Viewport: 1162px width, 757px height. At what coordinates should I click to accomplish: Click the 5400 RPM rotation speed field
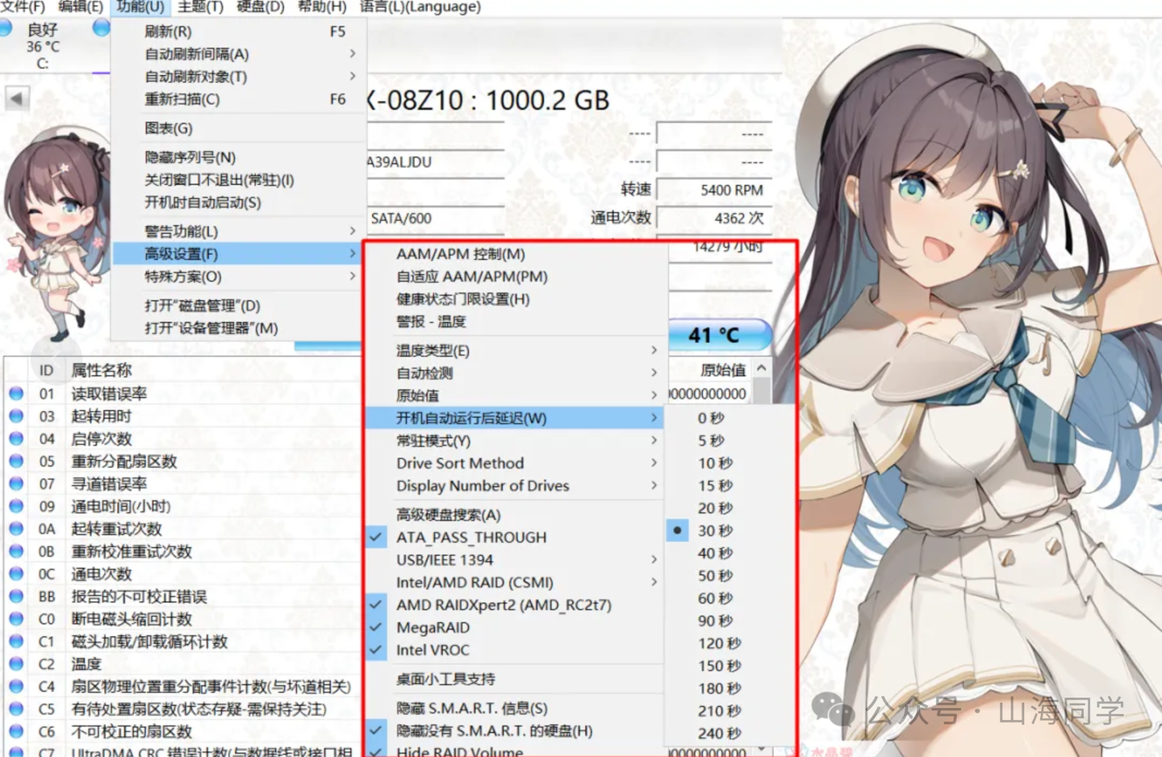click(714, 190)
